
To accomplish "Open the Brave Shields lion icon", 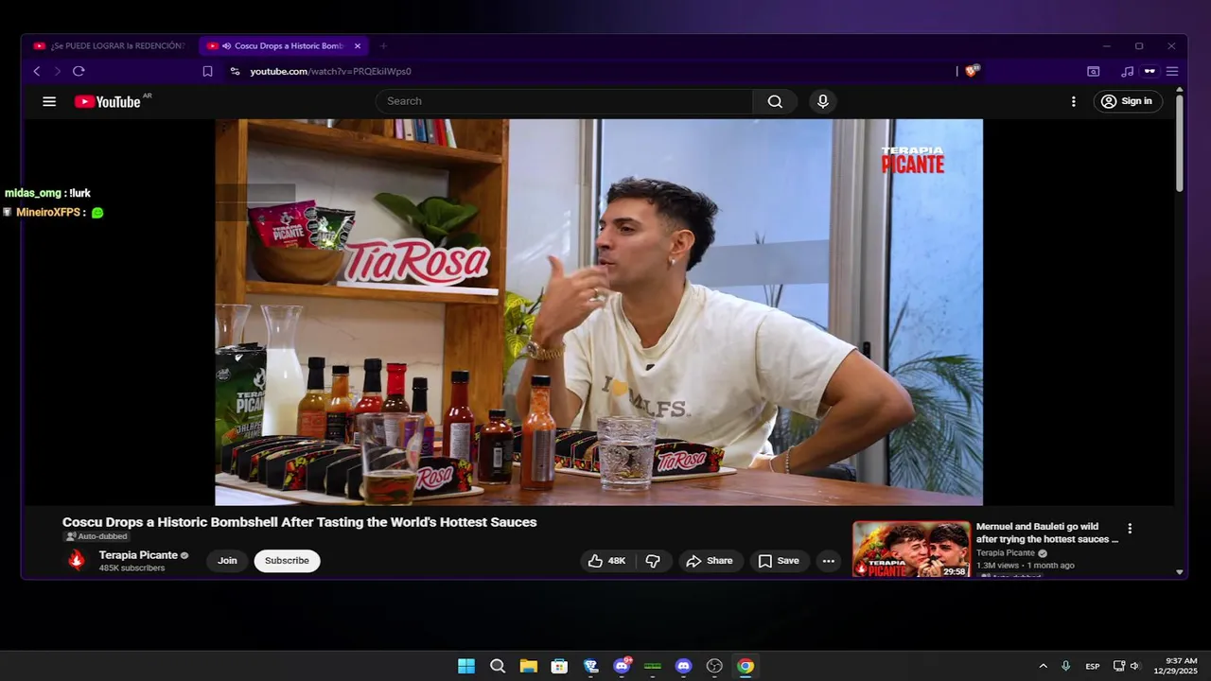I will (972, 71).
